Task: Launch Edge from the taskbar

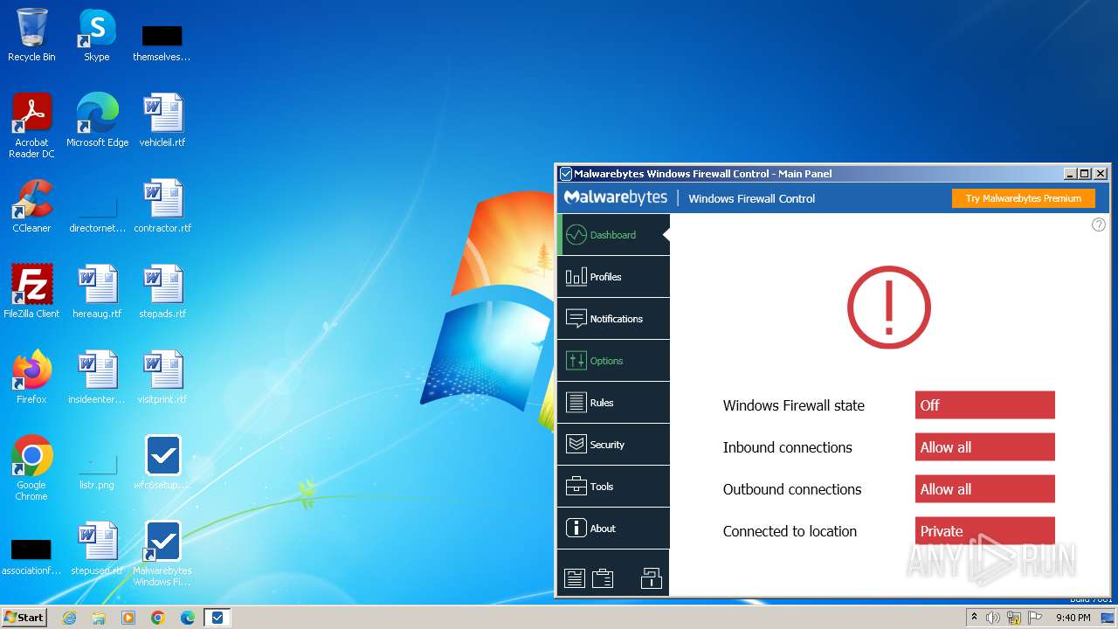Action: pyautogui.click(x=188, y=618)
